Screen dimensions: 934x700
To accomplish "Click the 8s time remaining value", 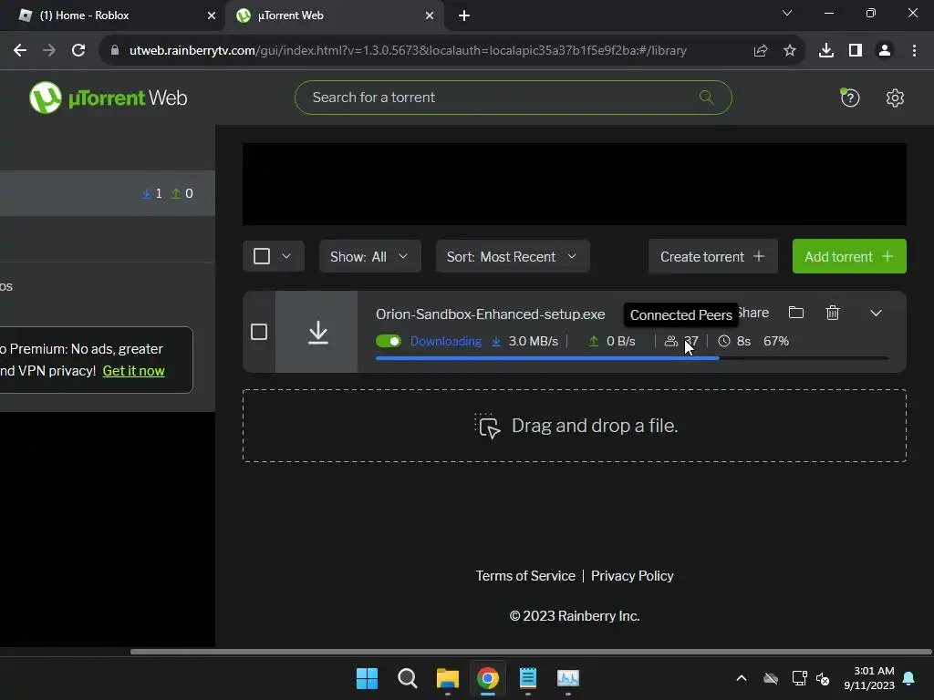I will pos(743,341).
